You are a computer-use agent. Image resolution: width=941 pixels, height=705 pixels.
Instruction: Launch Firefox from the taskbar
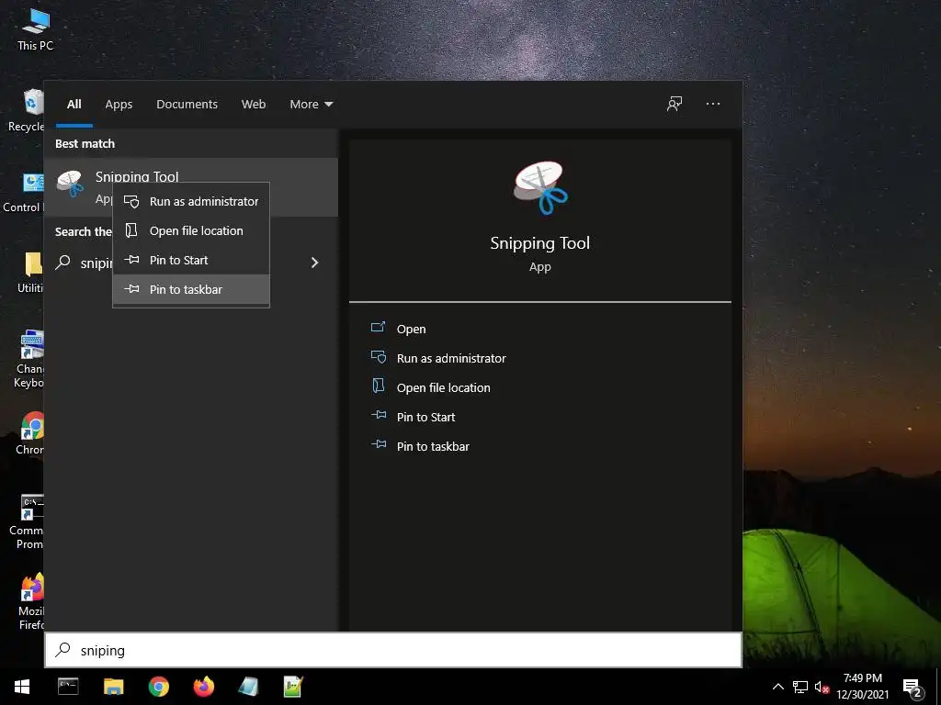203,687
